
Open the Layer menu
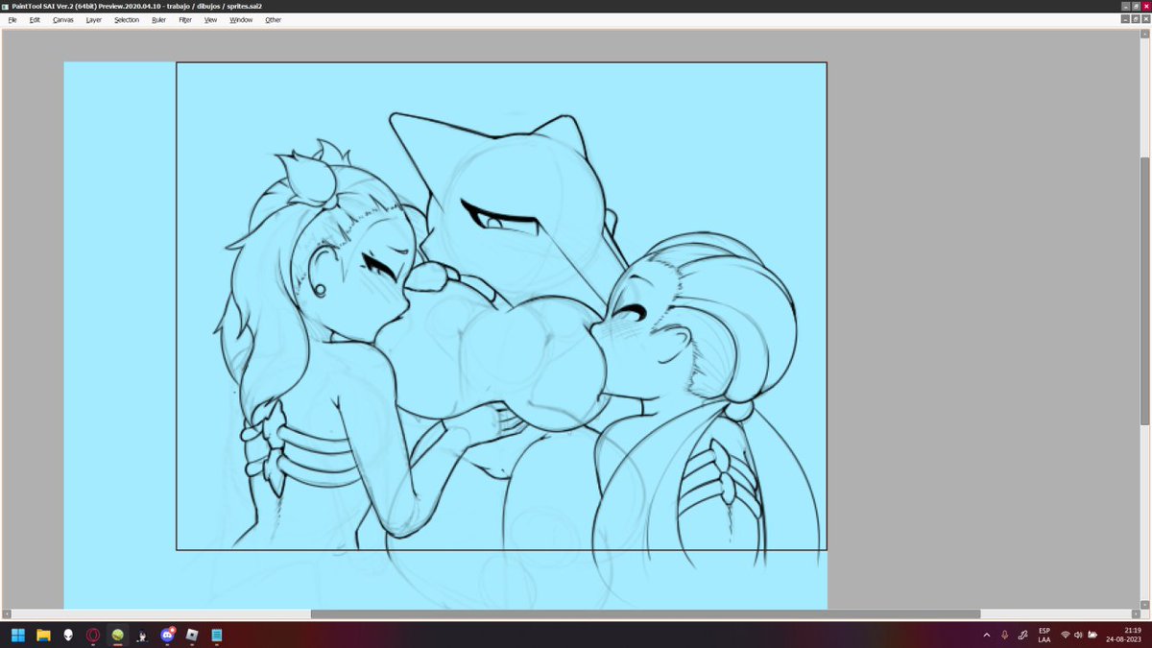[x=93, y=19]
